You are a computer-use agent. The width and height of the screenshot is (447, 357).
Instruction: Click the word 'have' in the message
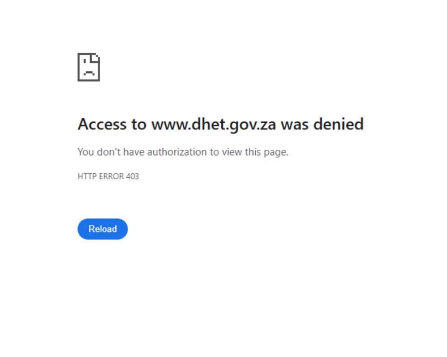[x=134, y=152]
